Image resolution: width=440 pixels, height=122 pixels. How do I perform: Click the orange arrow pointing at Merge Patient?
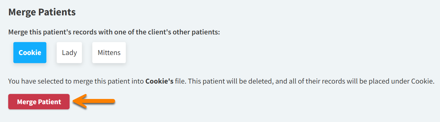(94, 101)
